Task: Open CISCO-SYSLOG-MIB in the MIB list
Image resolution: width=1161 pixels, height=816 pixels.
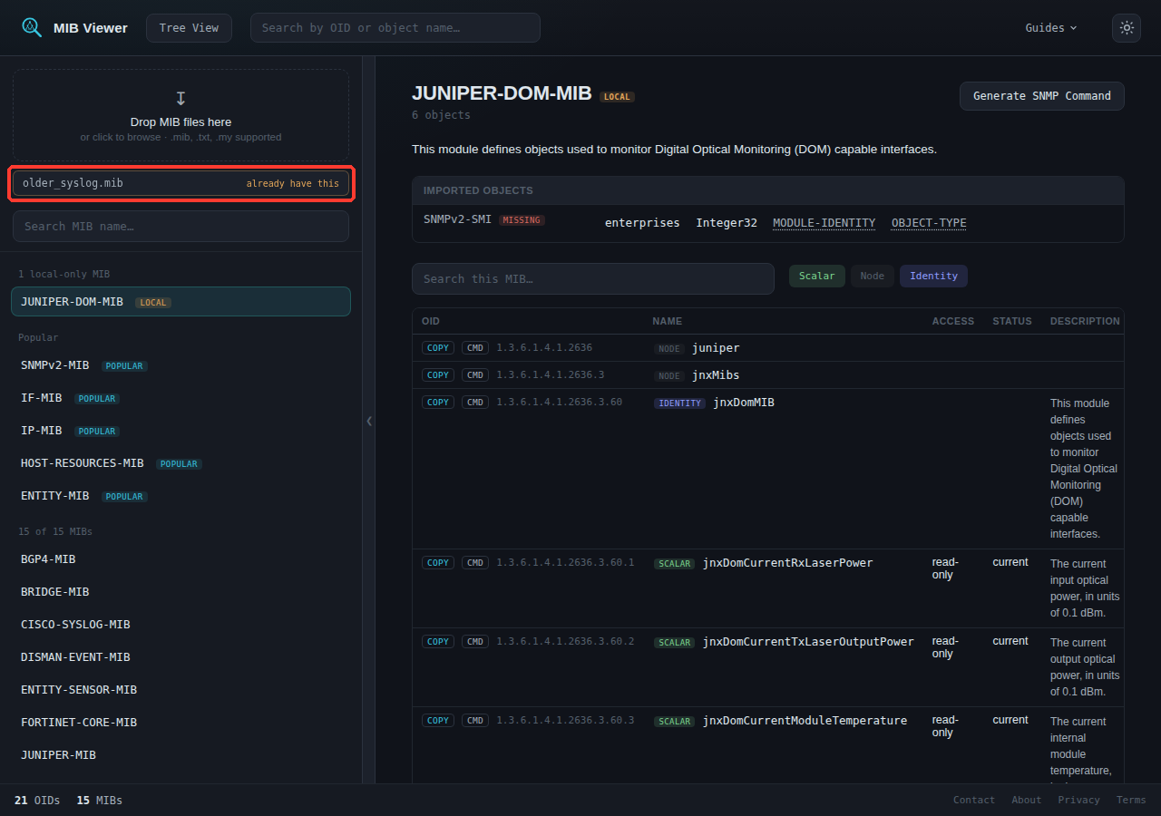Action: coord(180,625)
